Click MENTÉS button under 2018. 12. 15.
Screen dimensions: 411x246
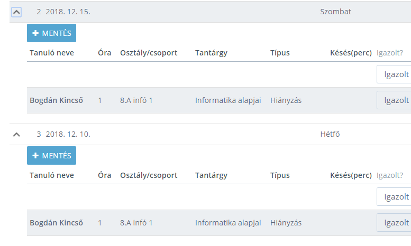tap(52, 33)
